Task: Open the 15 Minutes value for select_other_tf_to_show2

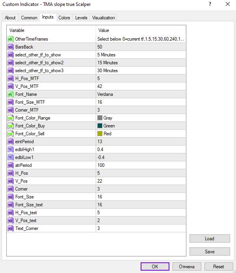Action: pos(141,63)
